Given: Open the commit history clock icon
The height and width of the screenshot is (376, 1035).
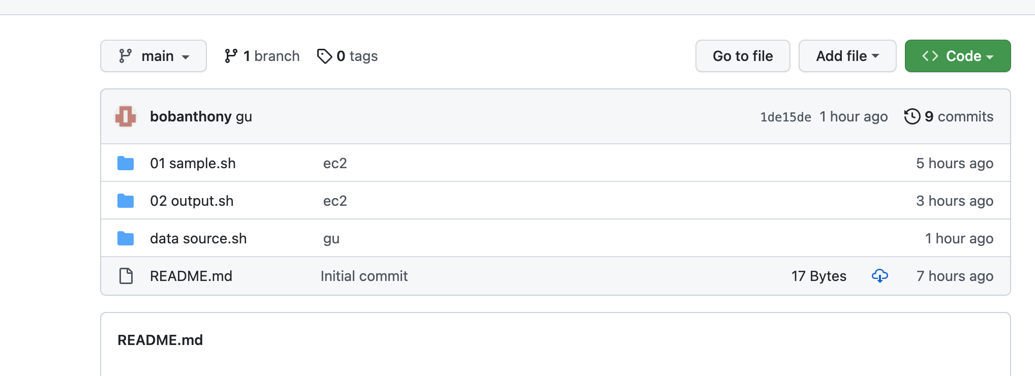Looking at the screenshot, I should click(912, 116).
